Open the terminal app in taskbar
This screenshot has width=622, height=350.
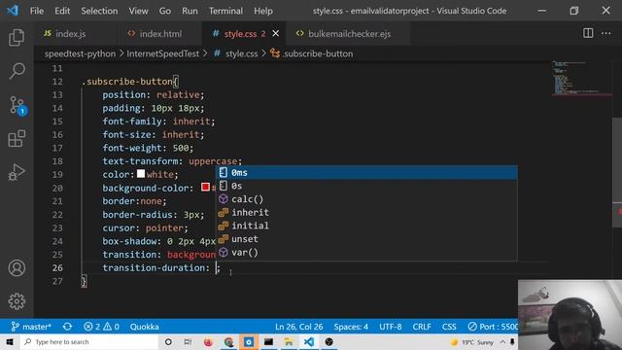(268, 341)
